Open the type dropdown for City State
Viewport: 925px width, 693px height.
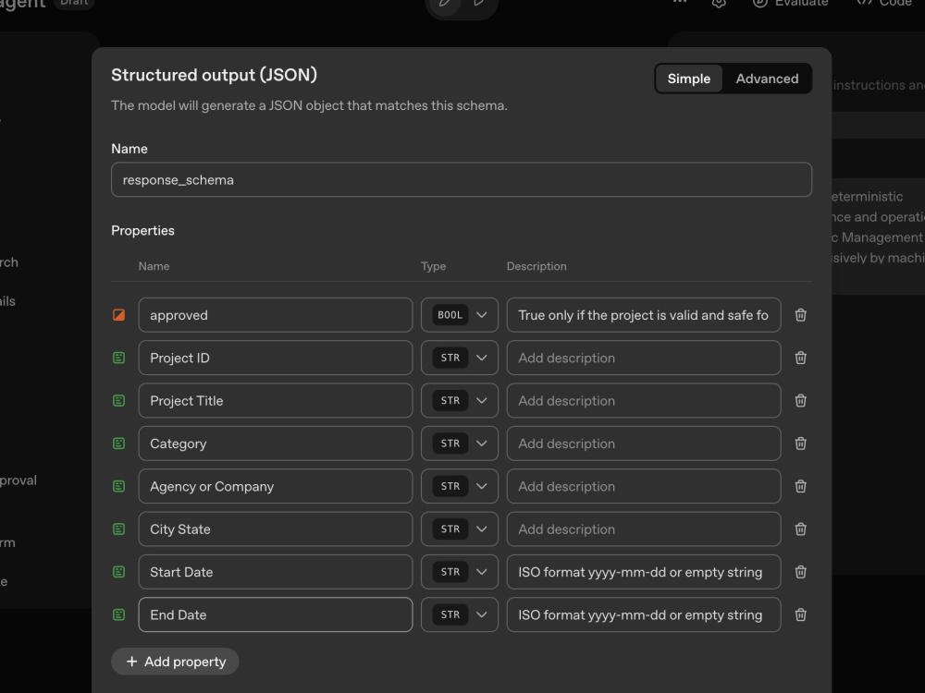(x=460, y=529)
